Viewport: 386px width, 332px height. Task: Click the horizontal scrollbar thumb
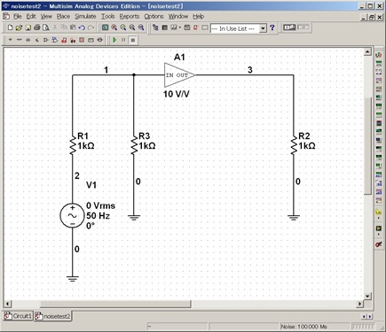(x=115, y=304)
